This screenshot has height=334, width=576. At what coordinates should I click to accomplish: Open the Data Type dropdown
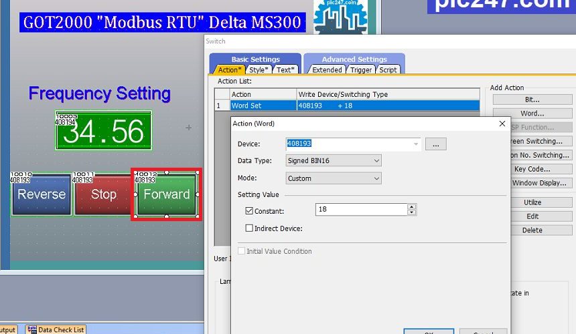point(334,160)
